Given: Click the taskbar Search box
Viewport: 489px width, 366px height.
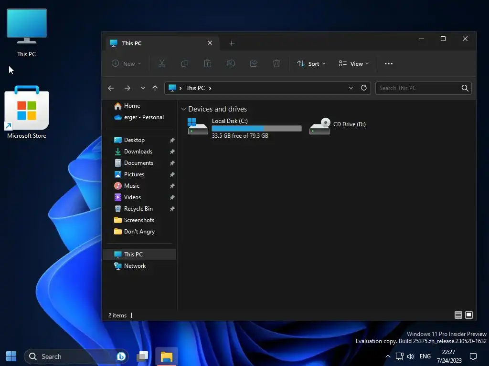Looking at the screenshot, I should pos(76,356).
